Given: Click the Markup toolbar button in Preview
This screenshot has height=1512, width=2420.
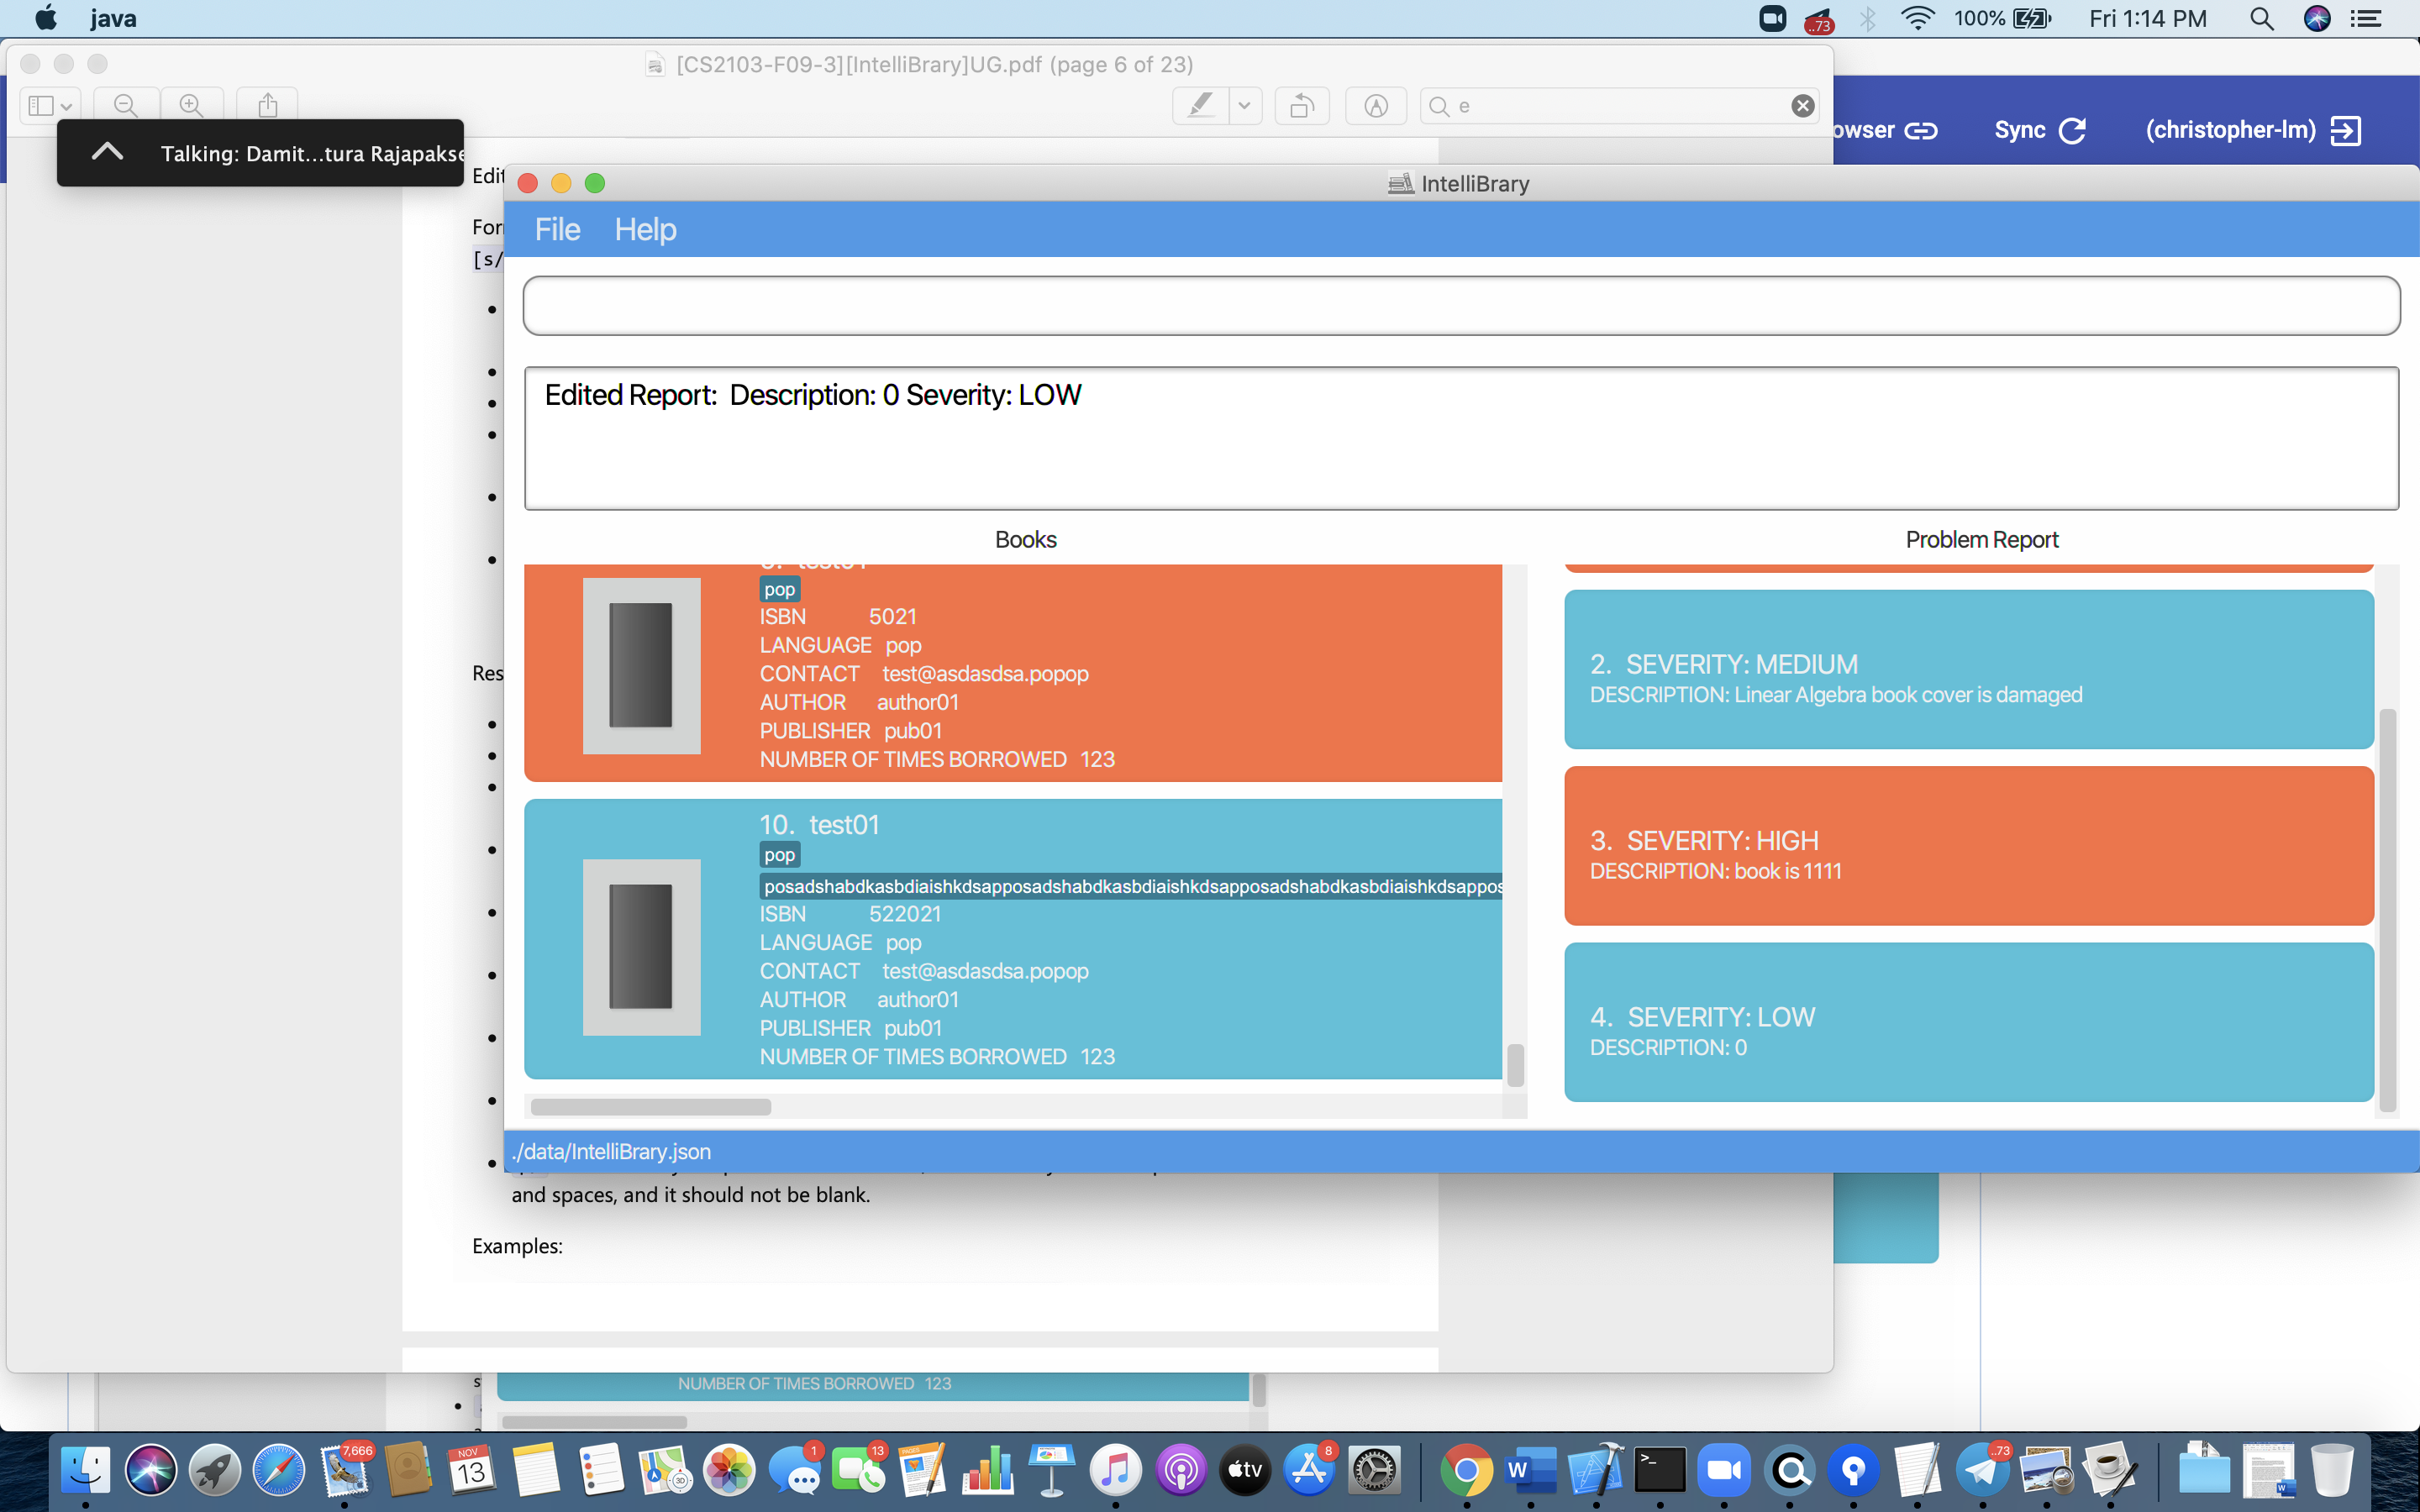Looking at the screenshot, I should click(x=1376, y=105).
